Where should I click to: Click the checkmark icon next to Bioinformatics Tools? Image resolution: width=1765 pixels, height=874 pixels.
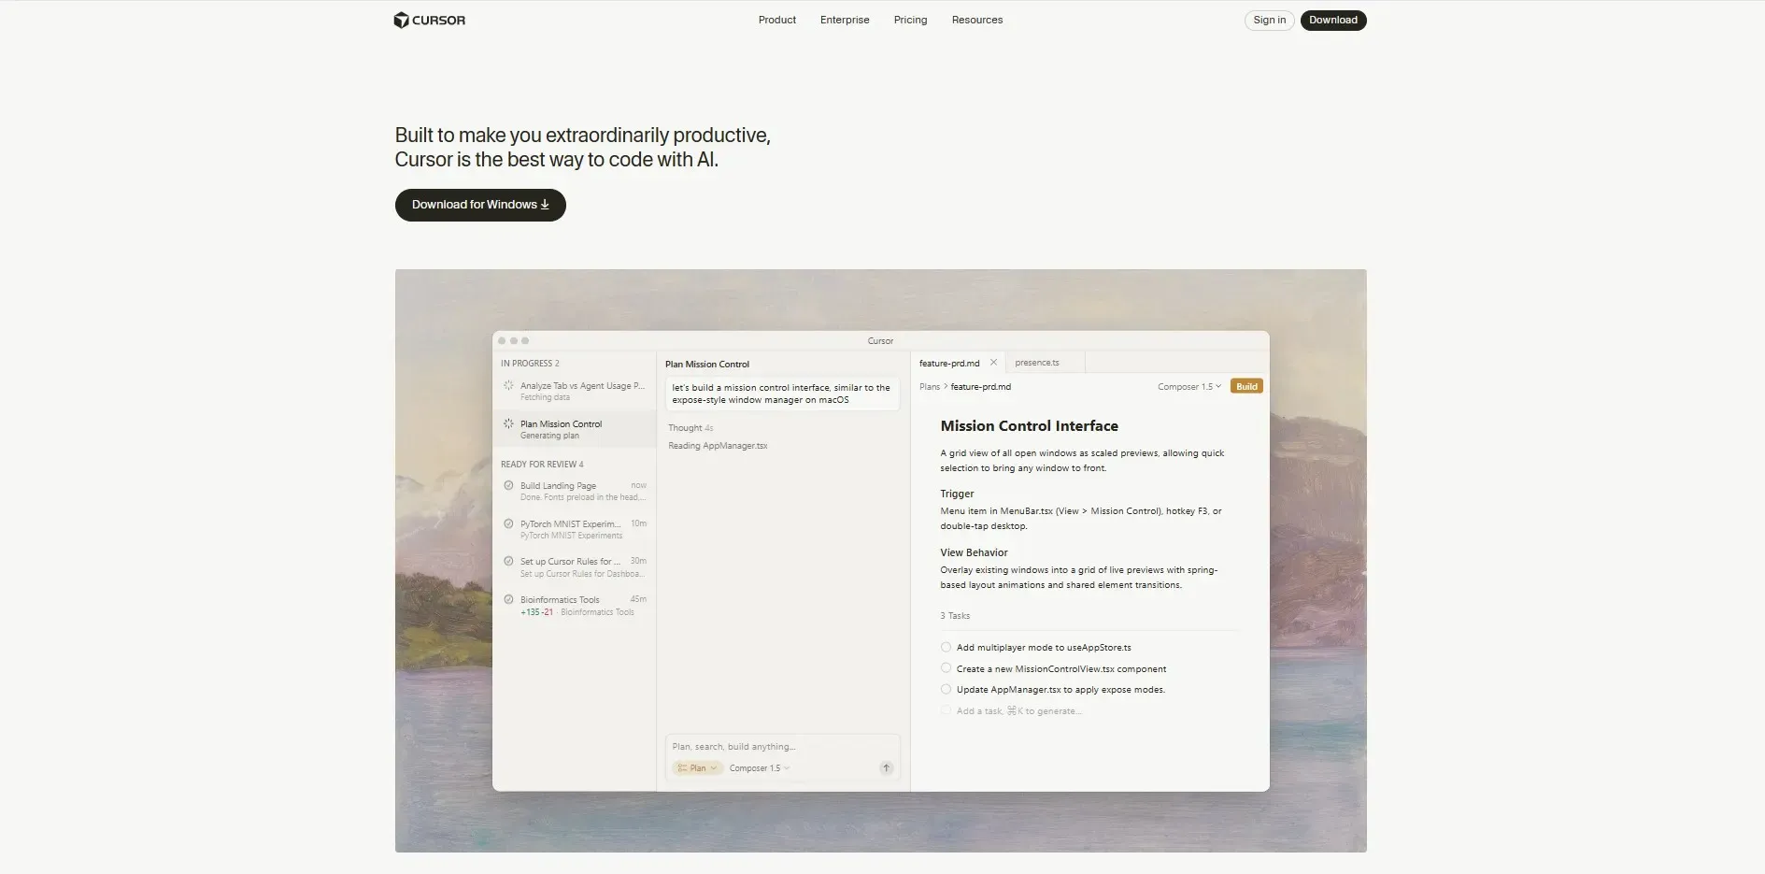coord(508,600)
